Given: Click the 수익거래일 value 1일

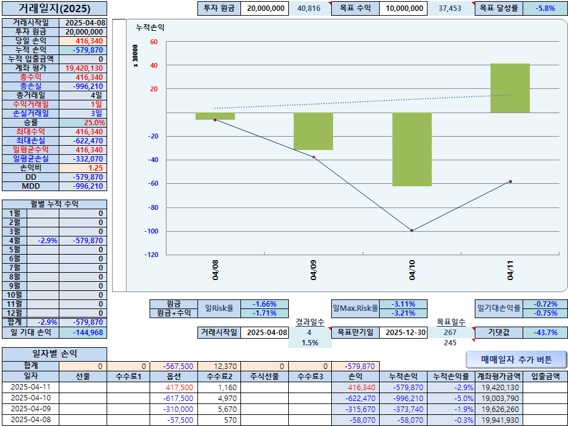Looking at the screenshot, I should pyautogui.click(x=83, y=104).
